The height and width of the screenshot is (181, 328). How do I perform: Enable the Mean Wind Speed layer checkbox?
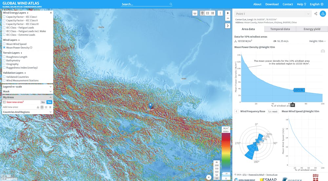click(4, 44)
